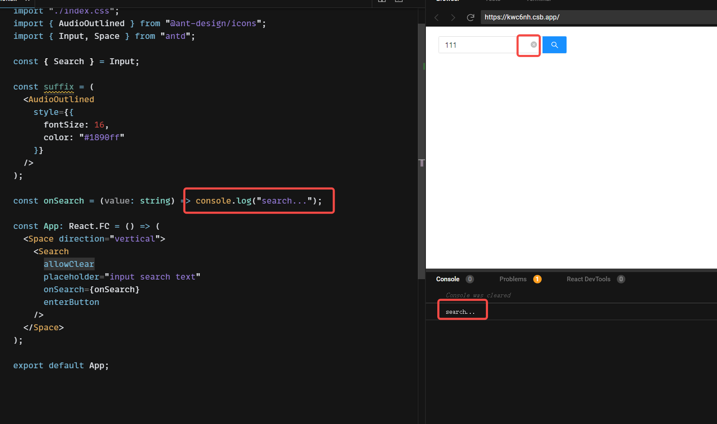Image resolution: width=717 pixels, height=424 pixels.
Task: Select the magnifier search button in the preview
Action: coord(554,45)
